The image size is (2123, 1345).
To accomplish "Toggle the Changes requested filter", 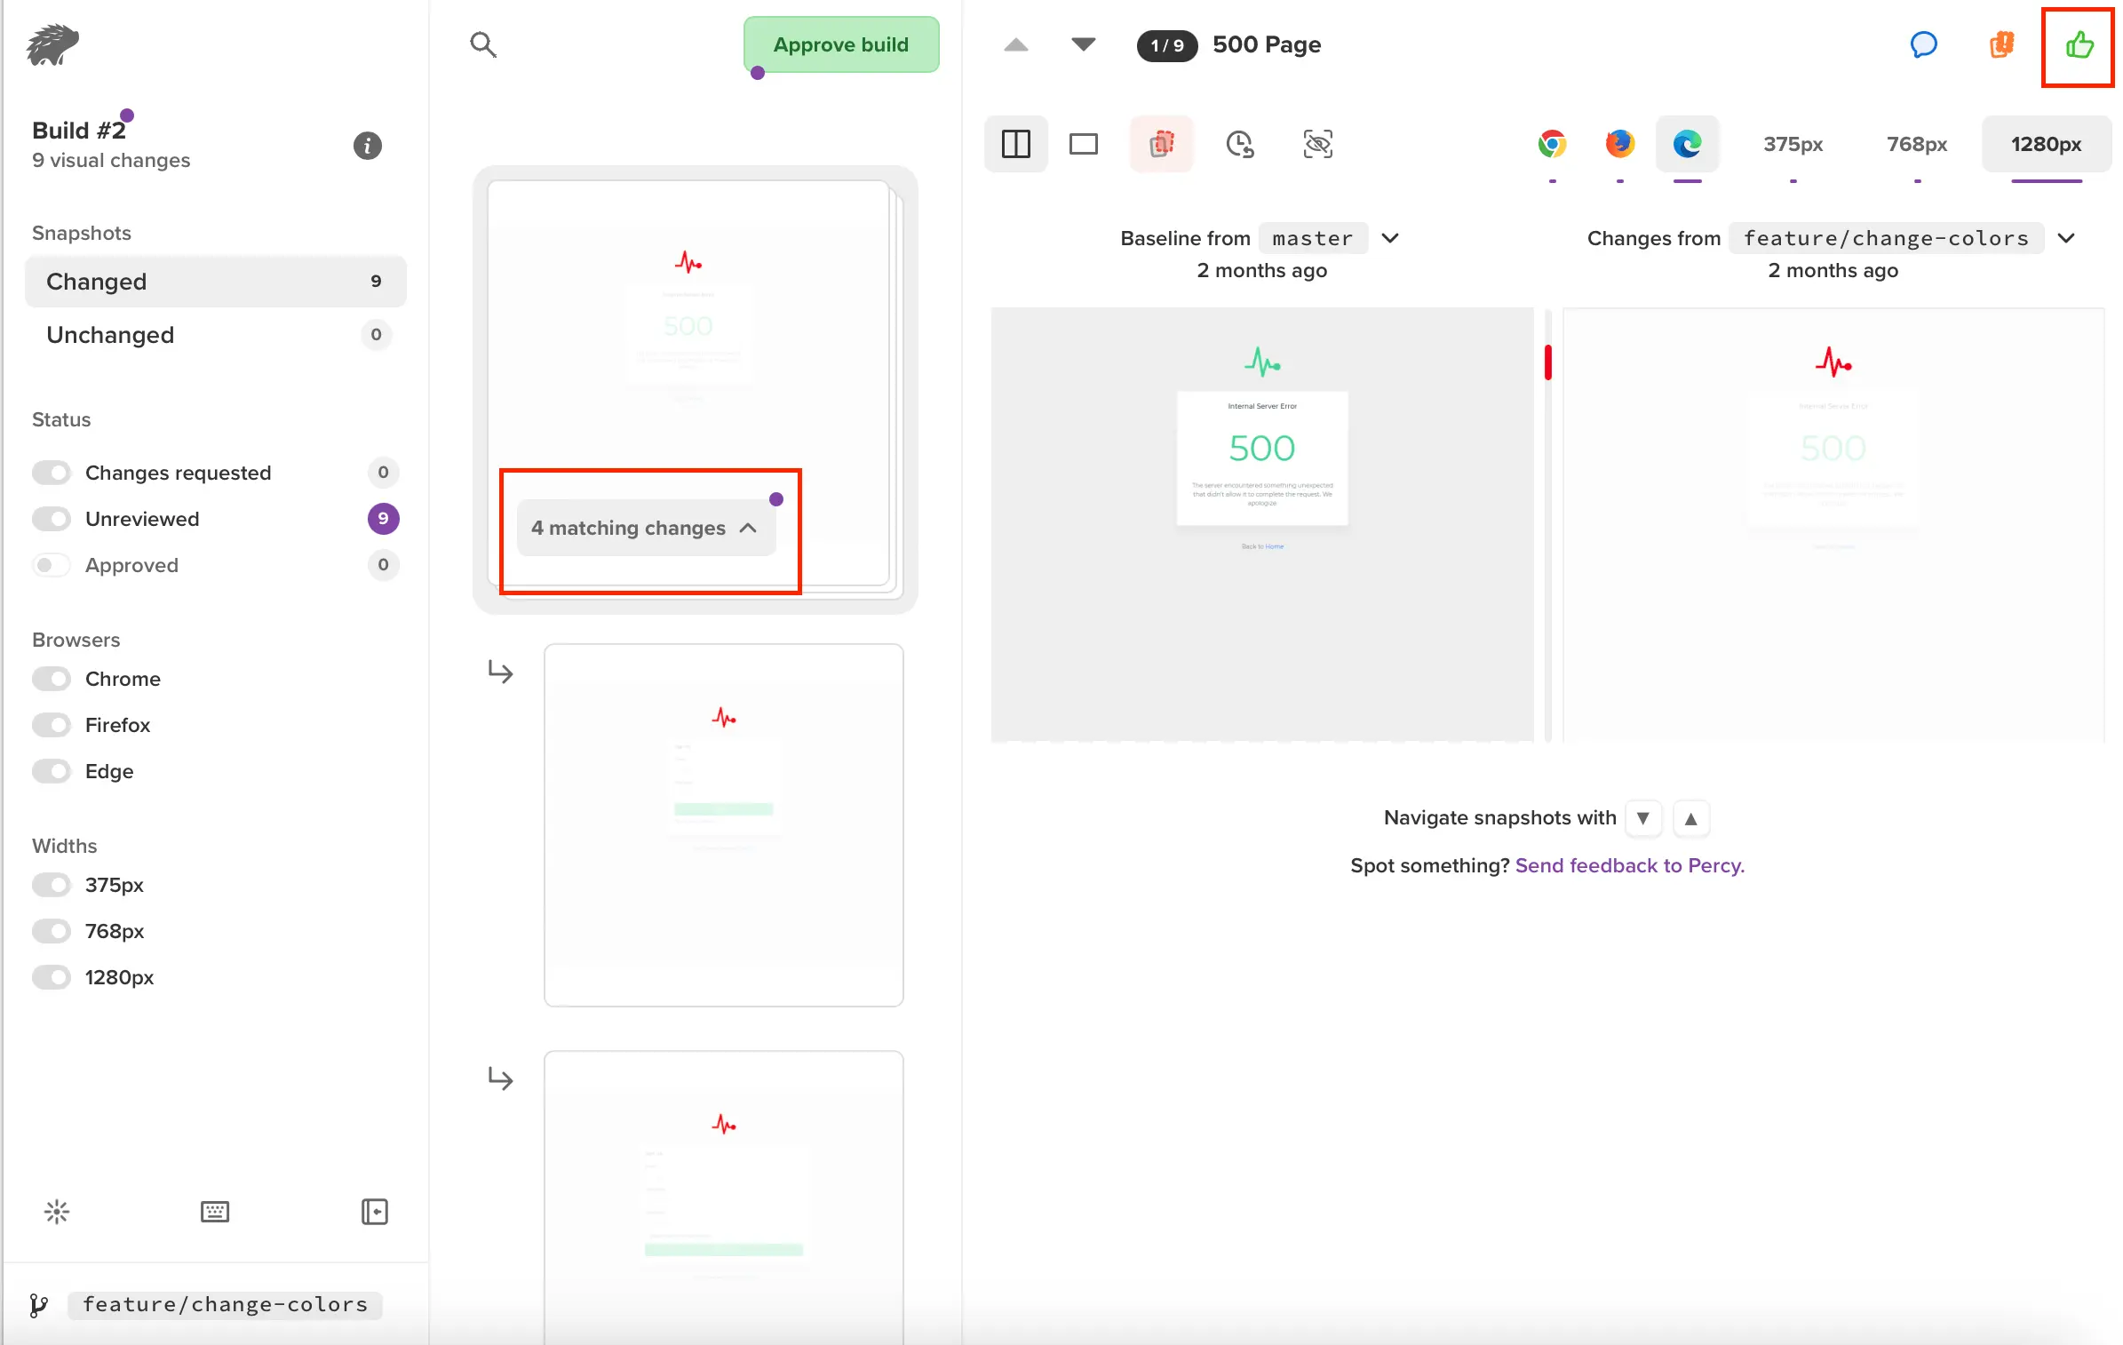I will pyautogui.click(x=52, y=473).
